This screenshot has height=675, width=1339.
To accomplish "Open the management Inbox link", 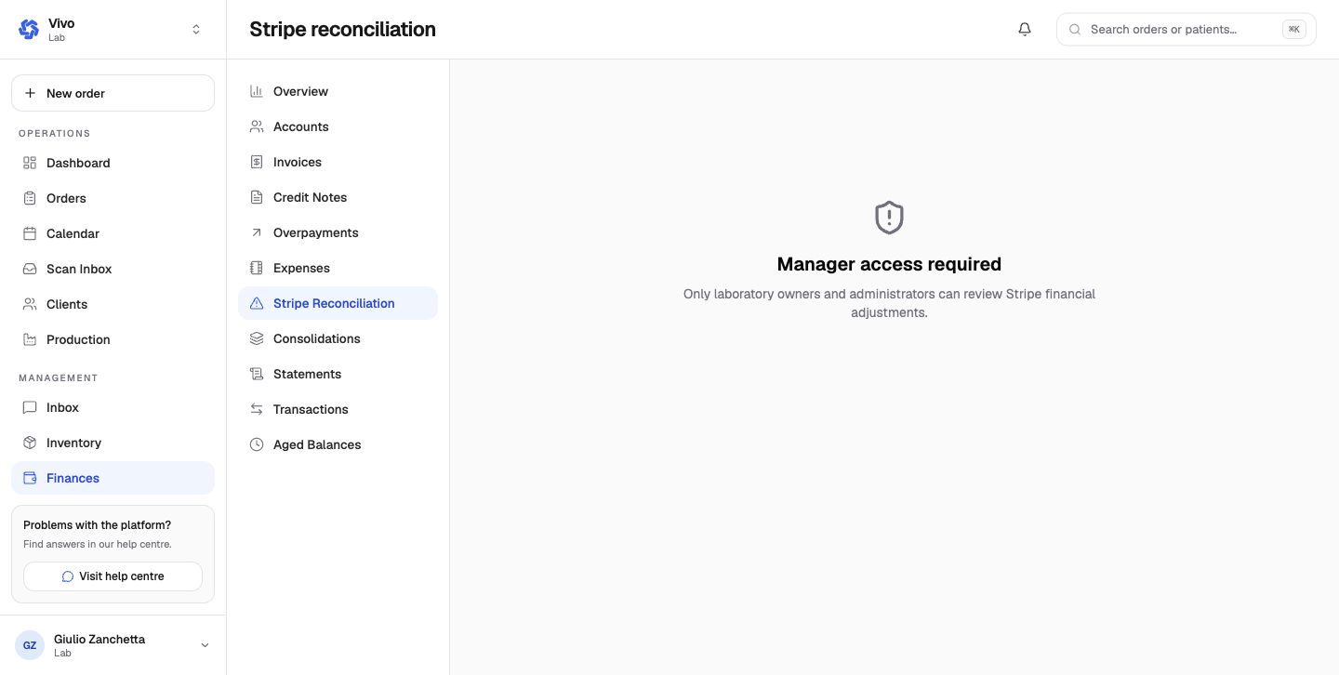I will click(113, 407).
